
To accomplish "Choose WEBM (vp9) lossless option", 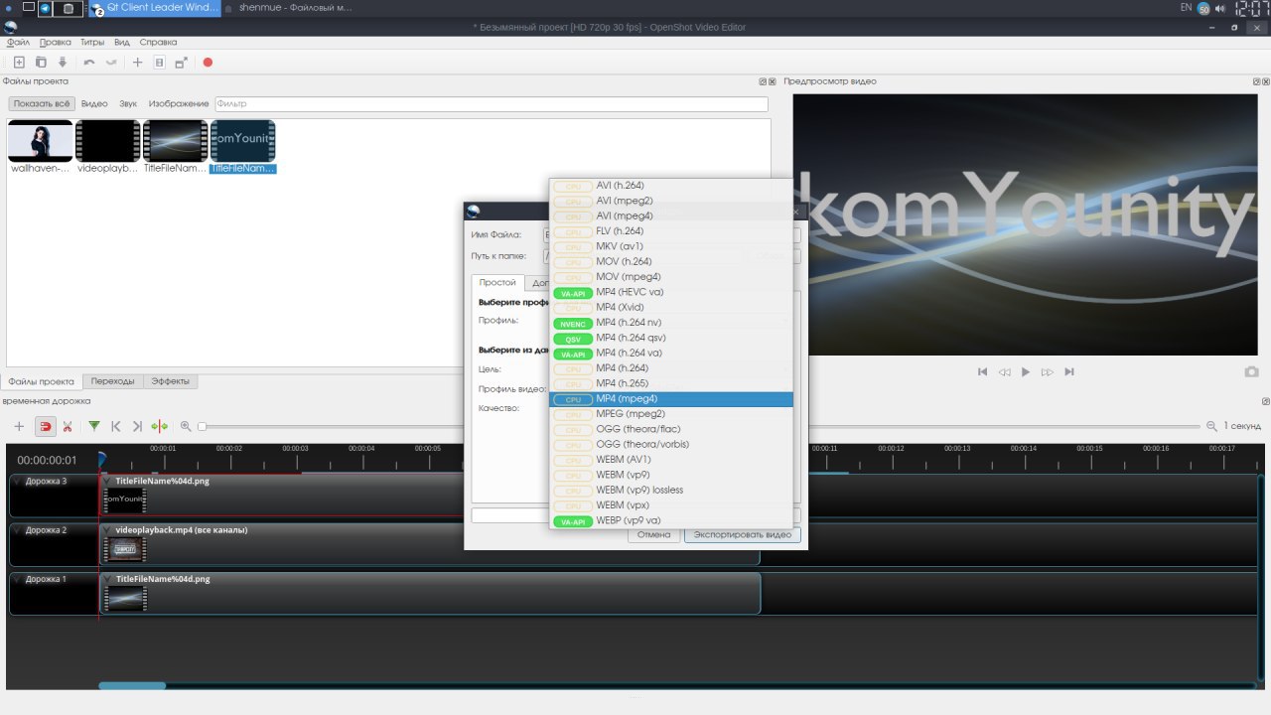I will pos(671,490).
